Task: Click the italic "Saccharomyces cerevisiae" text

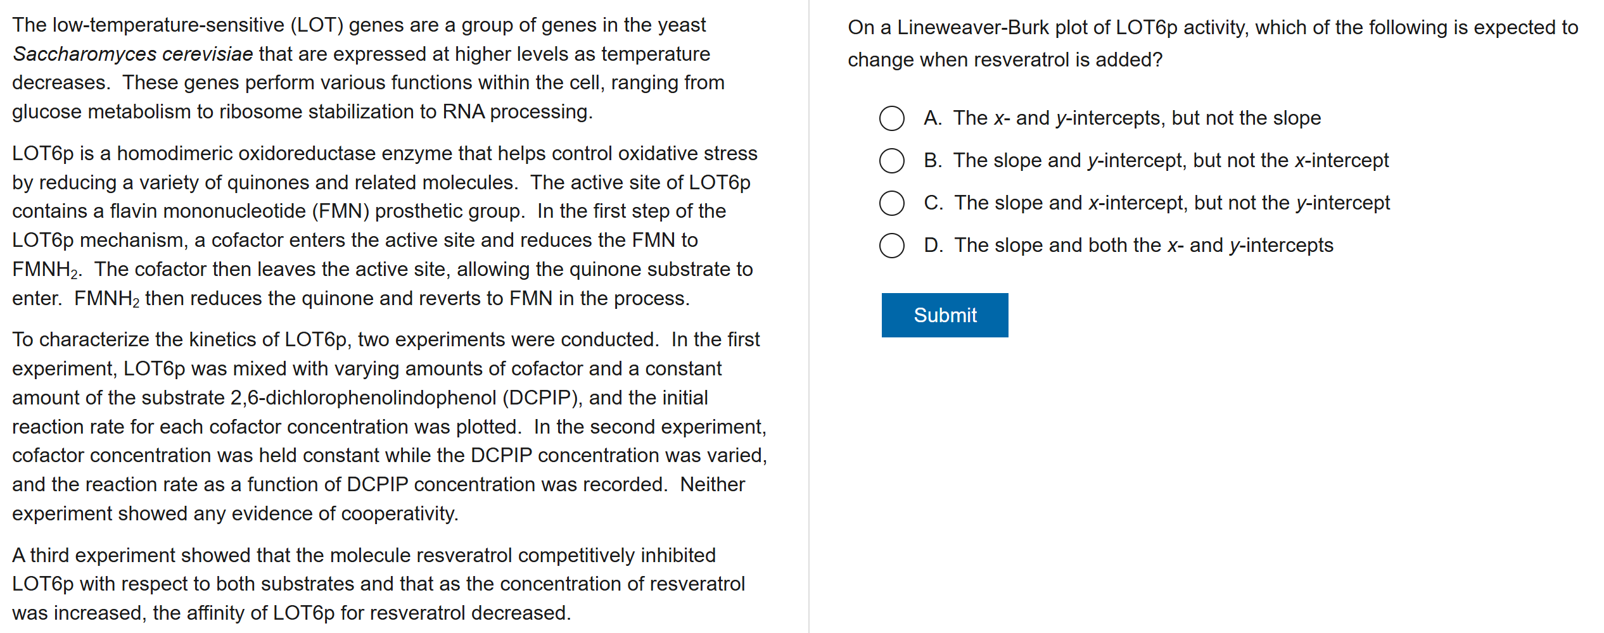Action: click(133, 54)
